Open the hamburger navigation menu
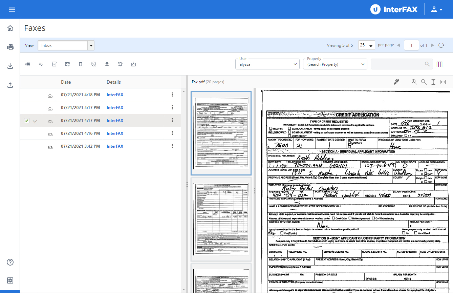 tap(12, 9)
